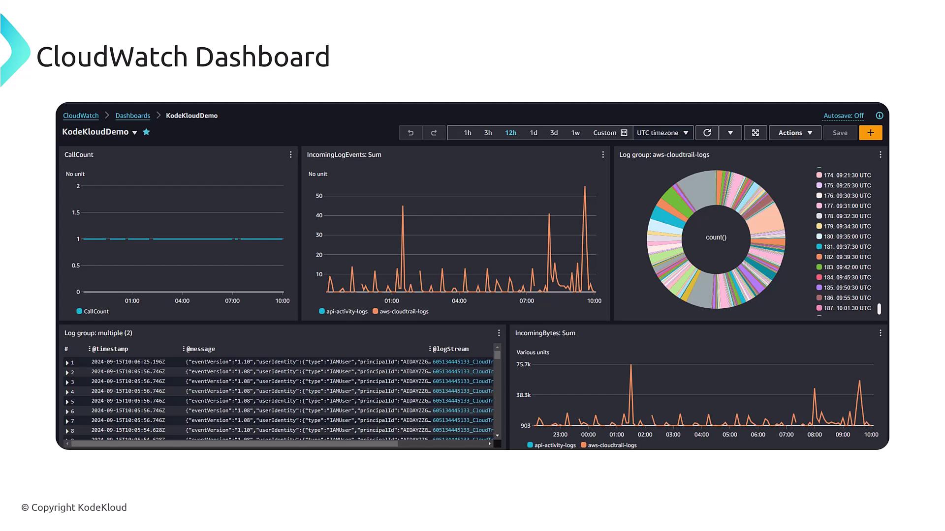
Task: Click the undo arrow icon
Action: (410, 133)
